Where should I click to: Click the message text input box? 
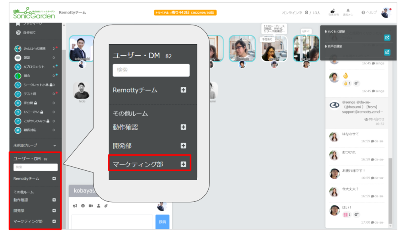click(x=112, y=222)
